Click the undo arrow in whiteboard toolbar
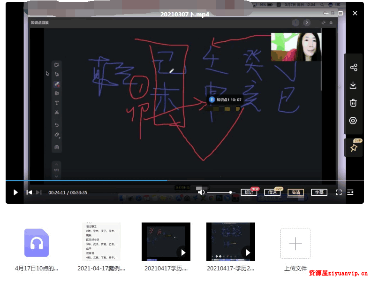Viewport: 371px width, 284px height. tap(57, 125)
